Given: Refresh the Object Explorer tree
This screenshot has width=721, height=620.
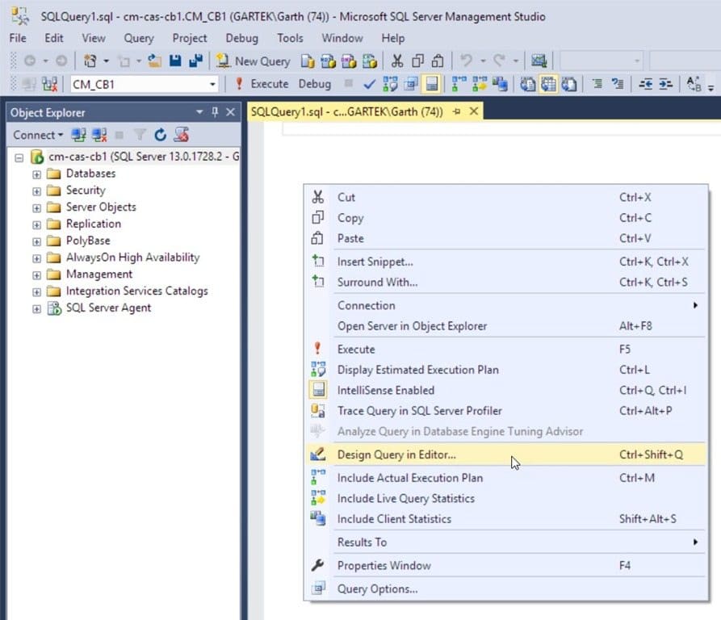Looking at the screenshot, I should (160, 135).
